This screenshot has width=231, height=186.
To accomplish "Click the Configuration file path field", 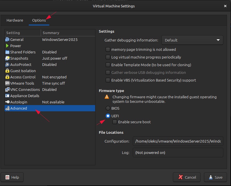I will tap(178, 141).
